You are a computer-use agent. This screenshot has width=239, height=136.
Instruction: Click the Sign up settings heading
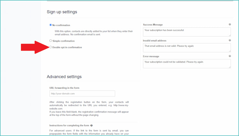62,12
